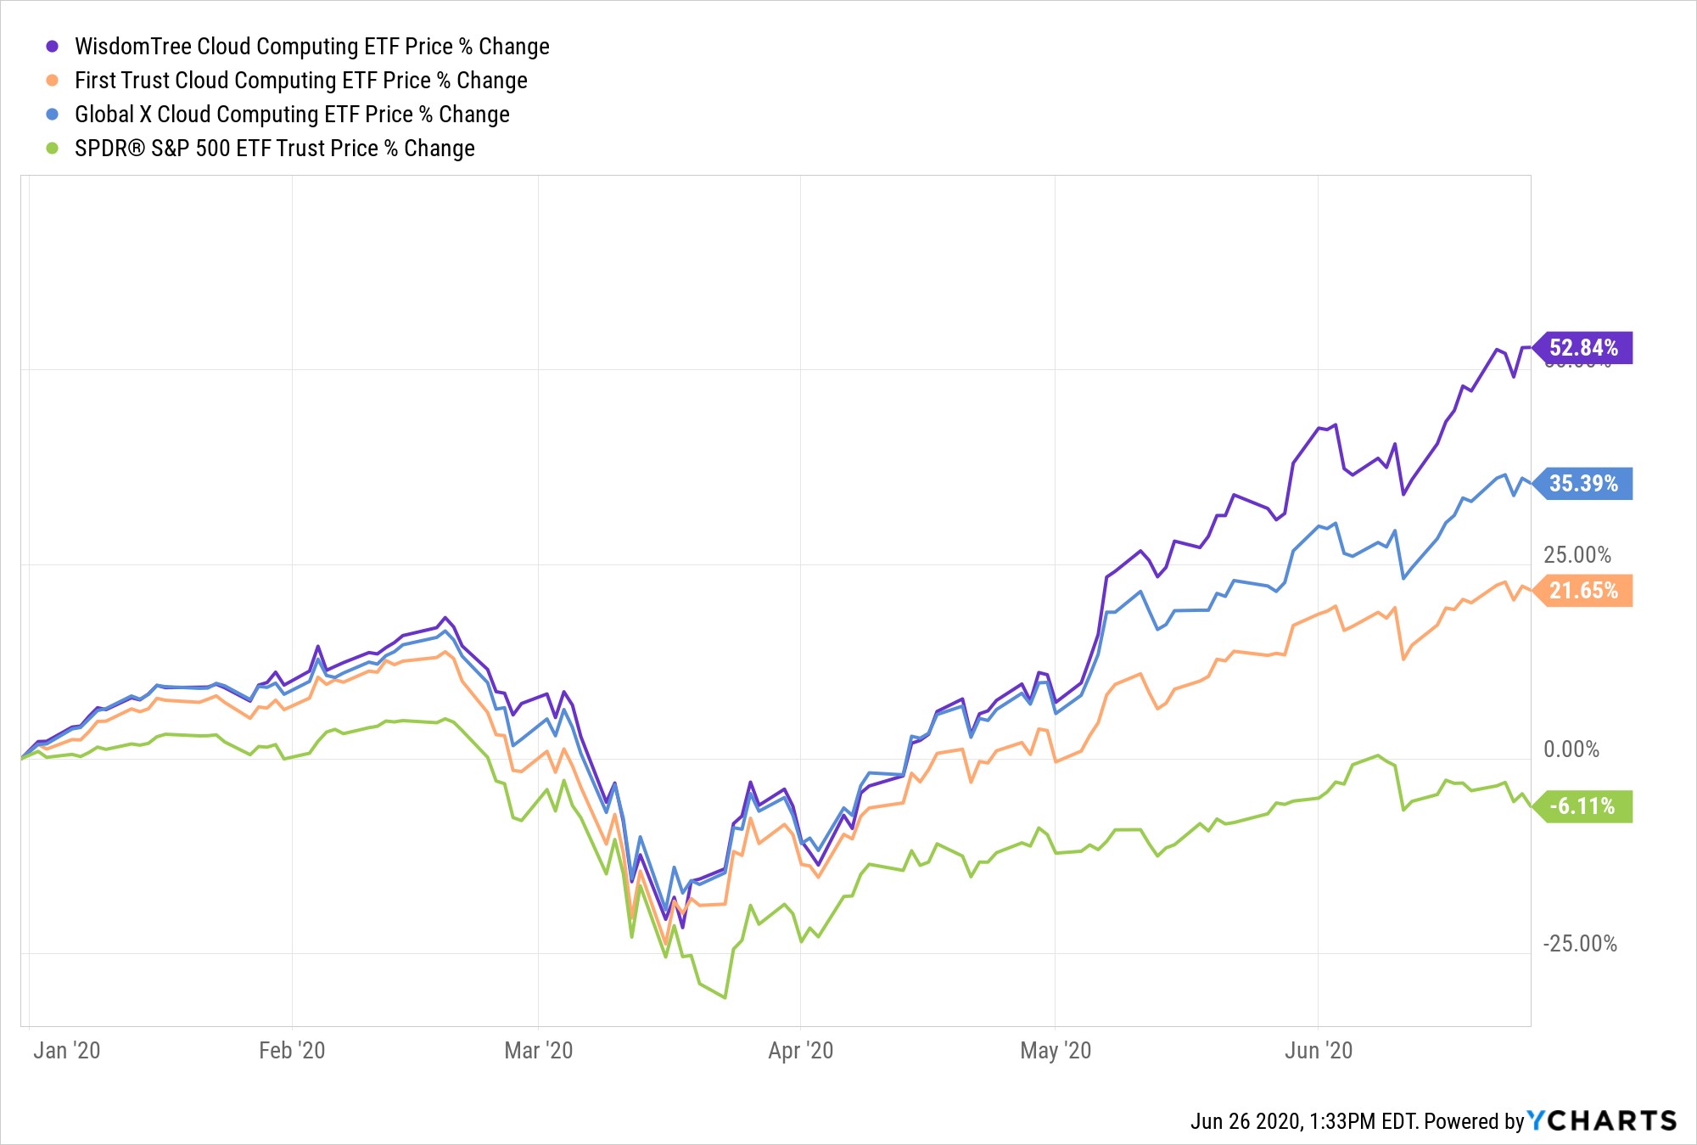
Task: Click the purple WisdomTree legend dot
Action: [53, 47]
